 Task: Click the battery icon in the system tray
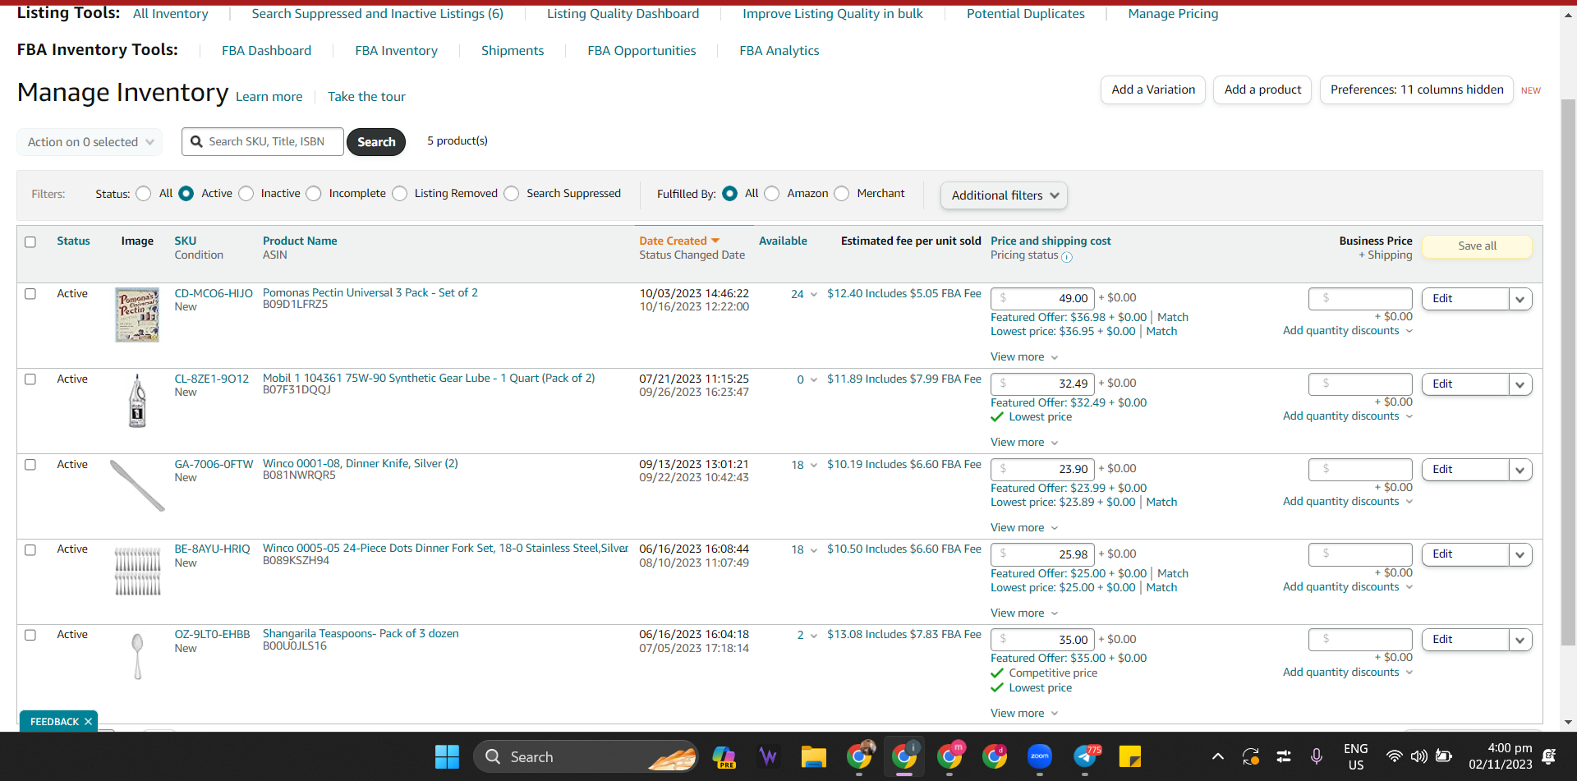pos(1444,756)
